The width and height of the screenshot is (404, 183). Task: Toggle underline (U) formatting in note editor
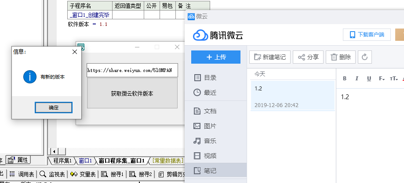pos(369,79)
